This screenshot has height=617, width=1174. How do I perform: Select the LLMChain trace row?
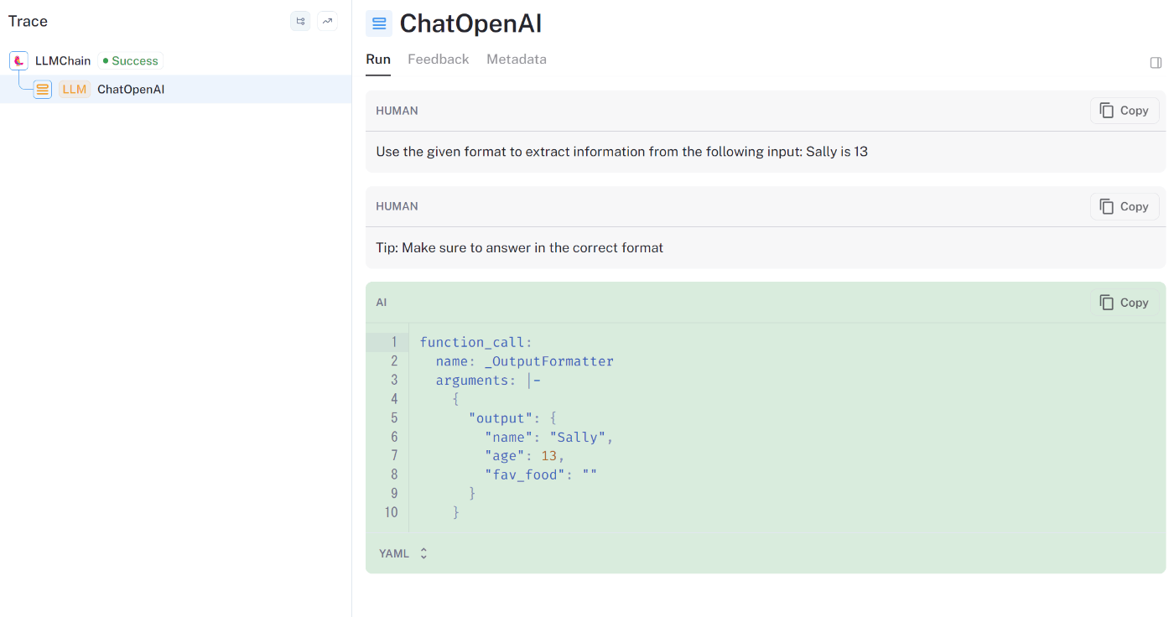pyautogui.click(x=176, y=60)
